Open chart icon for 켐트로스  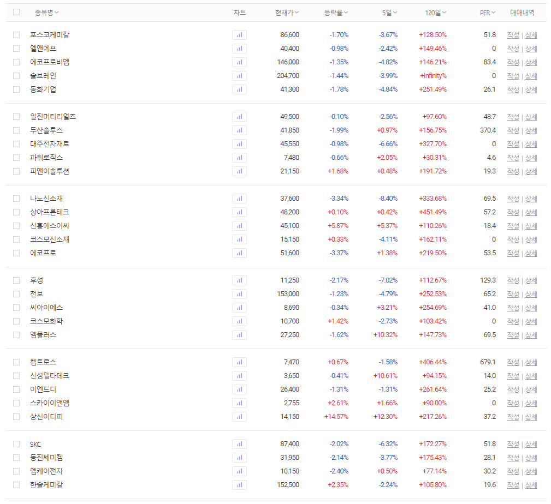click(x=239, y=362)
